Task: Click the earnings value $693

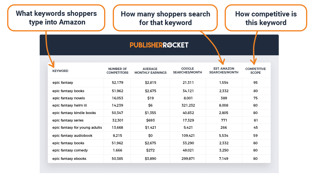Action: click(x=150, y=120)
